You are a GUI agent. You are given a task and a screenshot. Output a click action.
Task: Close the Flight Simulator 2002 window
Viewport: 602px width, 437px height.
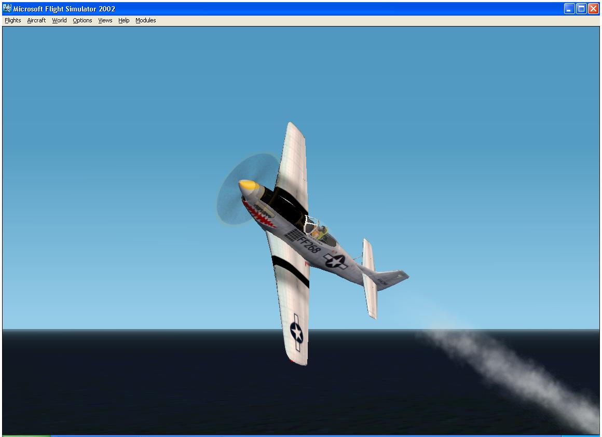click(x=593, y=8)
